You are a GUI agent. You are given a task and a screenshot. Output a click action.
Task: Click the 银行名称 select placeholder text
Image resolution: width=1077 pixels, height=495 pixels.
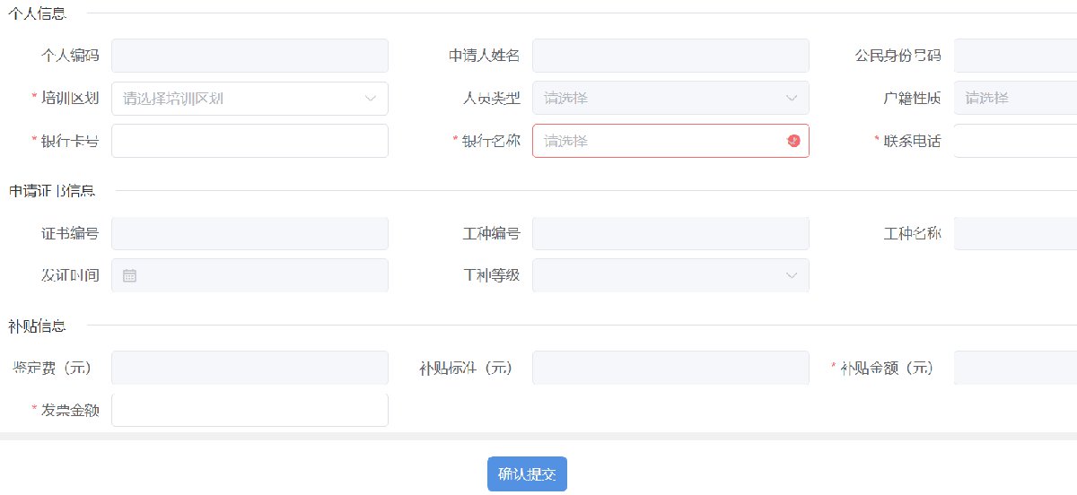click(567, 141)
